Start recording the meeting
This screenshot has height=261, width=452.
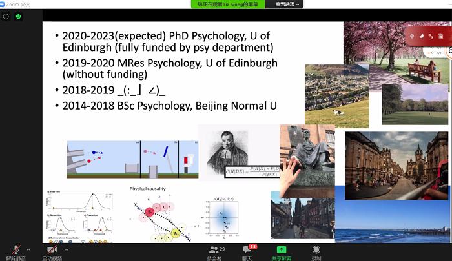[316, 251]
